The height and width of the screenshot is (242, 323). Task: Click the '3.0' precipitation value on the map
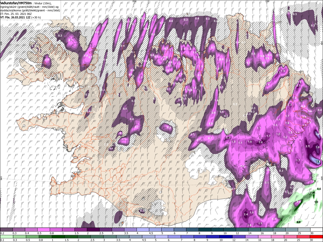point(317,147)
